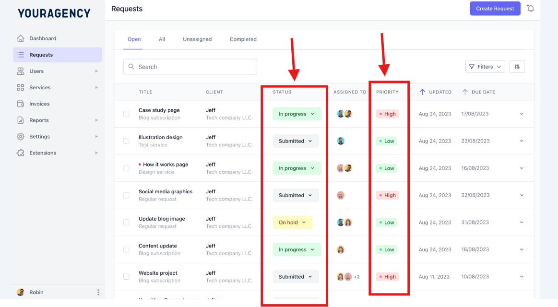This screenshot has width=558, height=307.
Task: Open the On hold status dropdown
Action: [x=293, y=222]
